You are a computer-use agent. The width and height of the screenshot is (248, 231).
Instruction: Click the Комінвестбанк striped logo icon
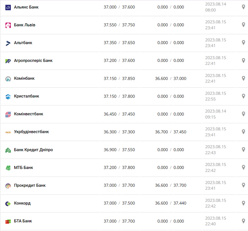point(8,114)
